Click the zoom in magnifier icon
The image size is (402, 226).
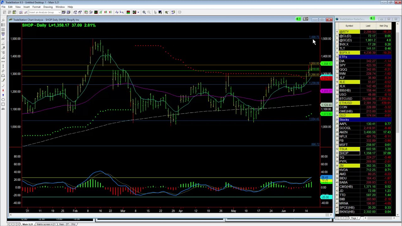point(144,12)
